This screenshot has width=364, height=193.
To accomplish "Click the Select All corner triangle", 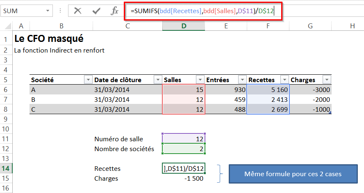I will (7, 26).
